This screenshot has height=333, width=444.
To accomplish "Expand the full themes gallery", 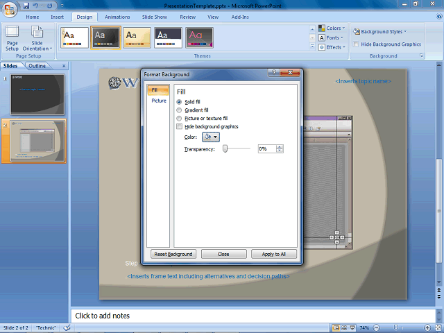I will 312,46.
